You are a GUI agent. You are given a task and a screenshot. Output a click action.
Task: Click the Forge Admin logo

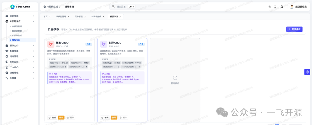coord(12,7)
